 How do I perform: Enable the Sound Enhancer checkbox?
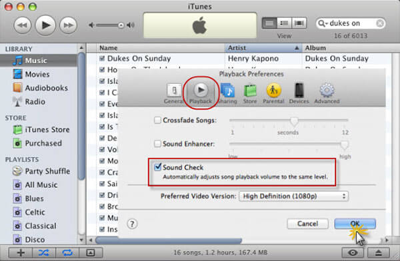point(157,144)
